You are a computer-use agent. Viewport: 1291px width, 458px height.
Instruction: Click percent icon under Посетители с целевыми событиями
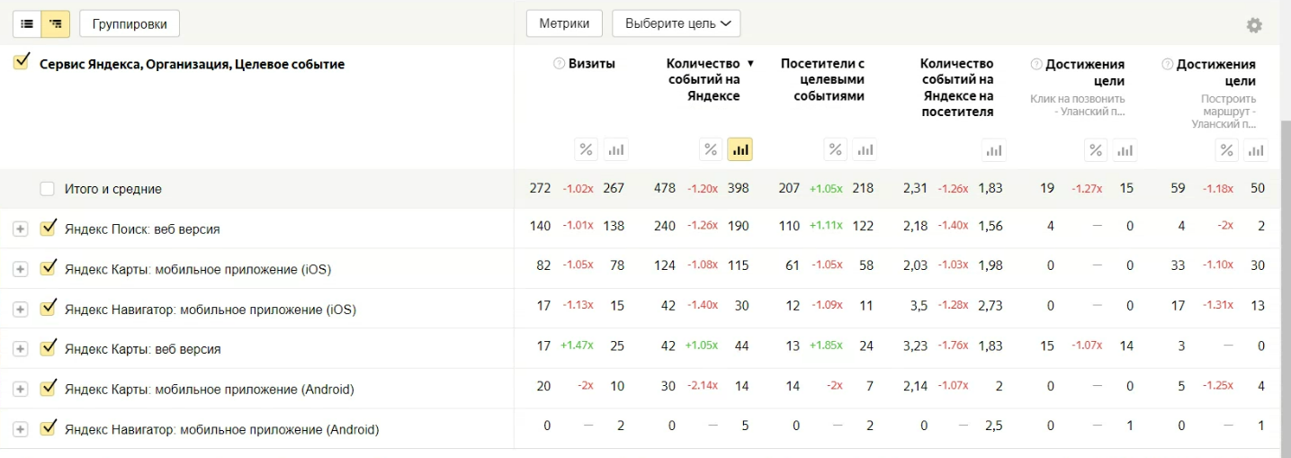click(x=836, y=149)
